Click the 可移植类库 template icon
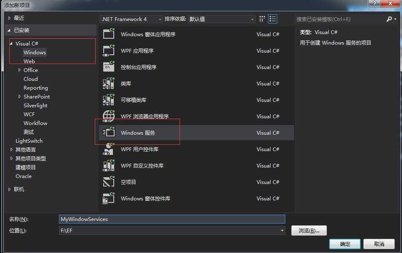402x253 pixels. pos(109,100)
